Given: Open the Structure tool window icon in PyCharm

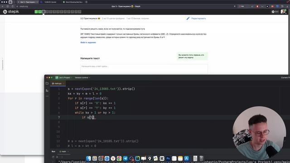Looking at the screenshot, I should [47, 91].
